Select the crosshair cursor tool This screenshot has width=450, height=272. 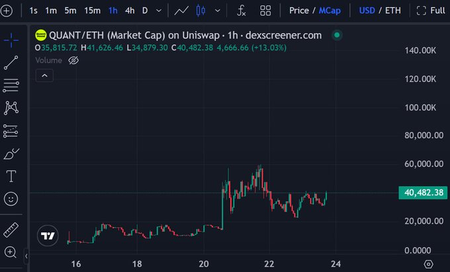pyautogui.click(x=11, y=40)
